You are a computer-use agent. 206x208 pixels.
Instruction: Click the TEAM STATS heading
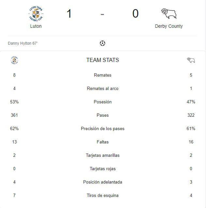[103, 60]
